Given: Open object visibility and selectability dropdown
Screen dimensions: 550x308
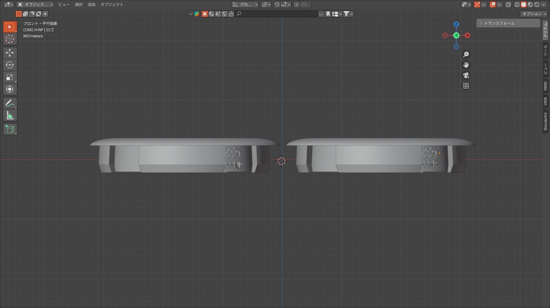Looking at the screenshot, I should [x=467, y=4].
